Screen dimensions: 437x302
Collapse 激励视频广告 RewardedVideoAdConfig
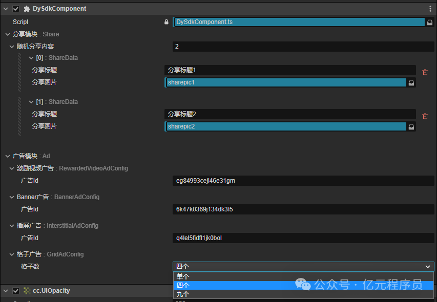(x=12, y=168)
